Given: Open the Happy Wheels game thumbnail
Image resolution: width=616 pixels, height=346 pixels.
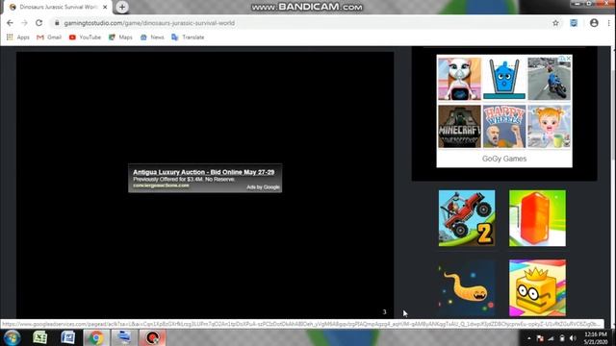Looking at the screenshot, I should point(504,126).
